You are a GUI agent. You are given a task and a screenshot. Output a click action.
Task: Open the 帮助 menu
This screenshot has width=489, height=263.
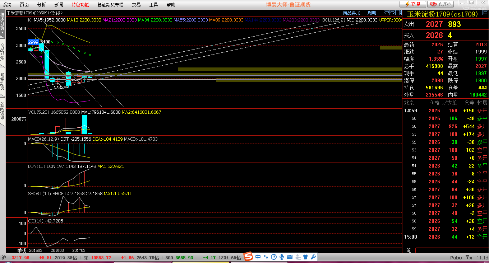[x=171, y=5]
